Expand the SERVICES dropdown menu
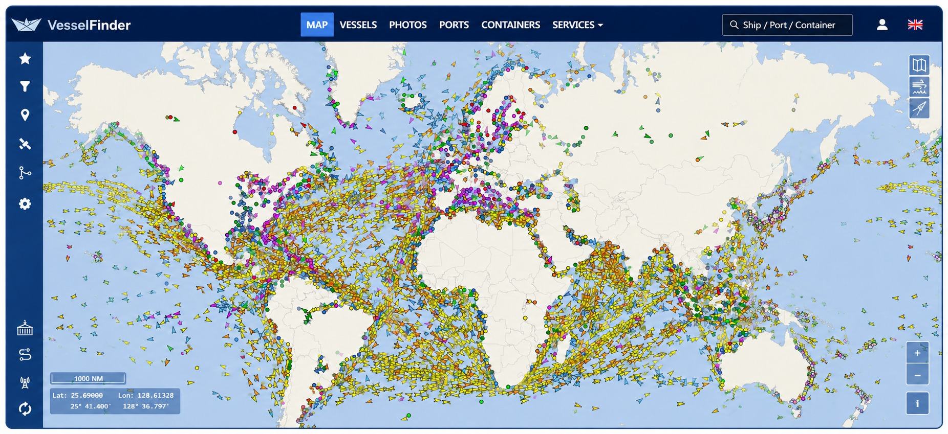Image resolution: width=948 pixels, height=434 pixels. 577,25
